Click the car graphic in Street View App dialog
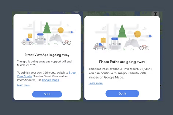The height and width of the screenshot is (115, 173). click(27, 41)
